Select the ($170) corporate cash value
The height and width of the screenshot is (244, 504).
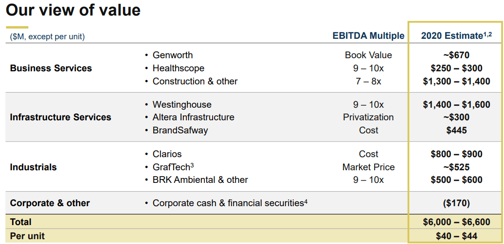[x=456, y=203]
